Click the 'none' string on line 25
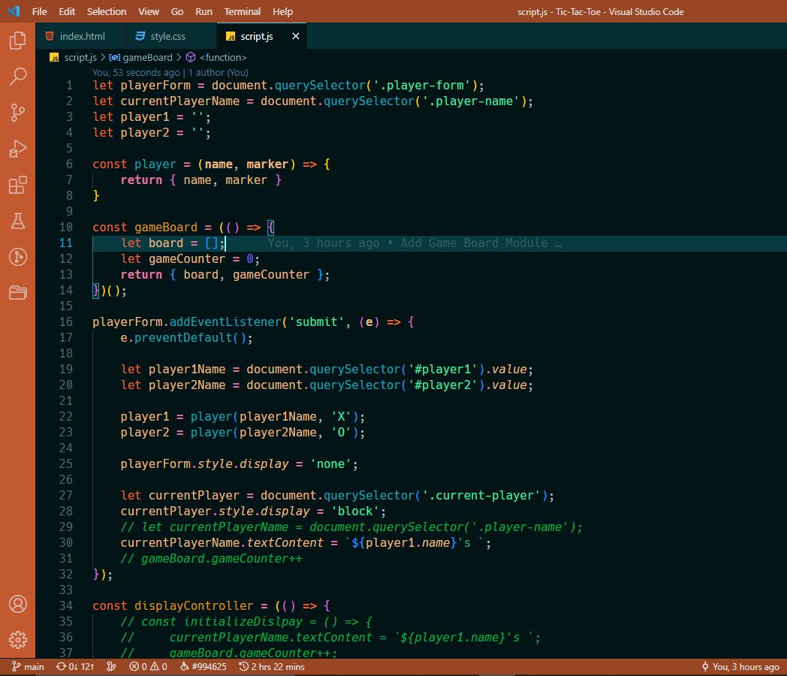The image size is (787, 676). [330, 463]
